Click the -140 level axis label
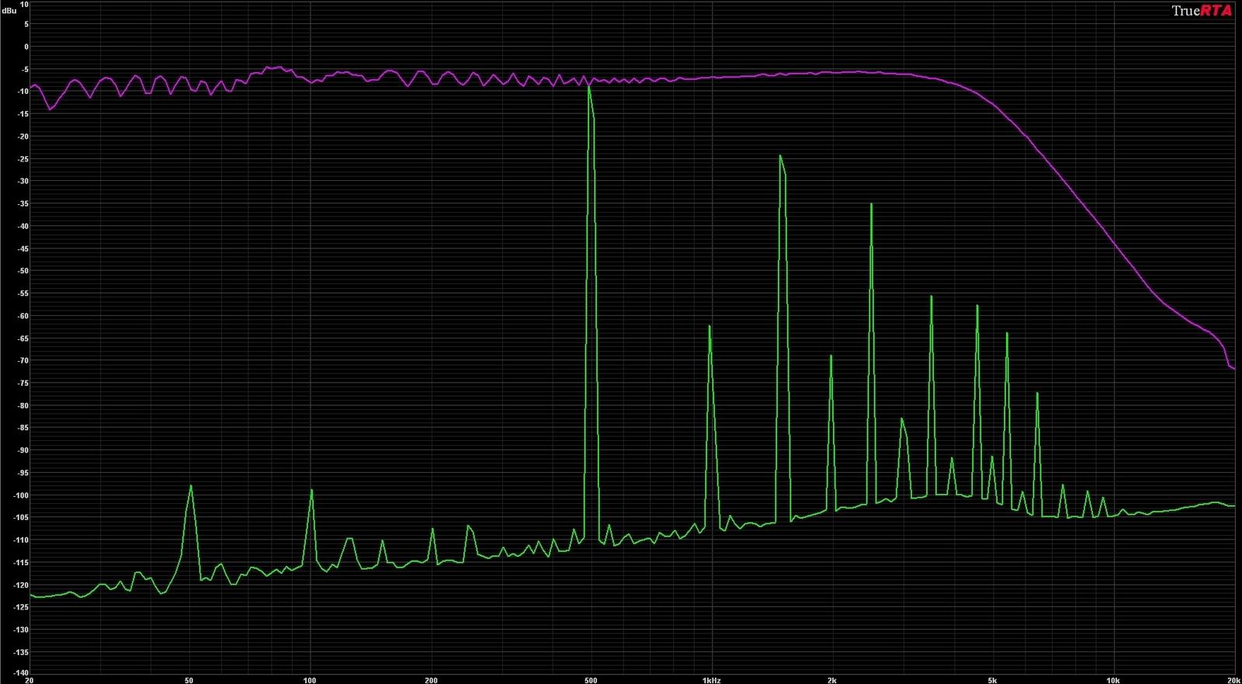 (x=21, y=673)
